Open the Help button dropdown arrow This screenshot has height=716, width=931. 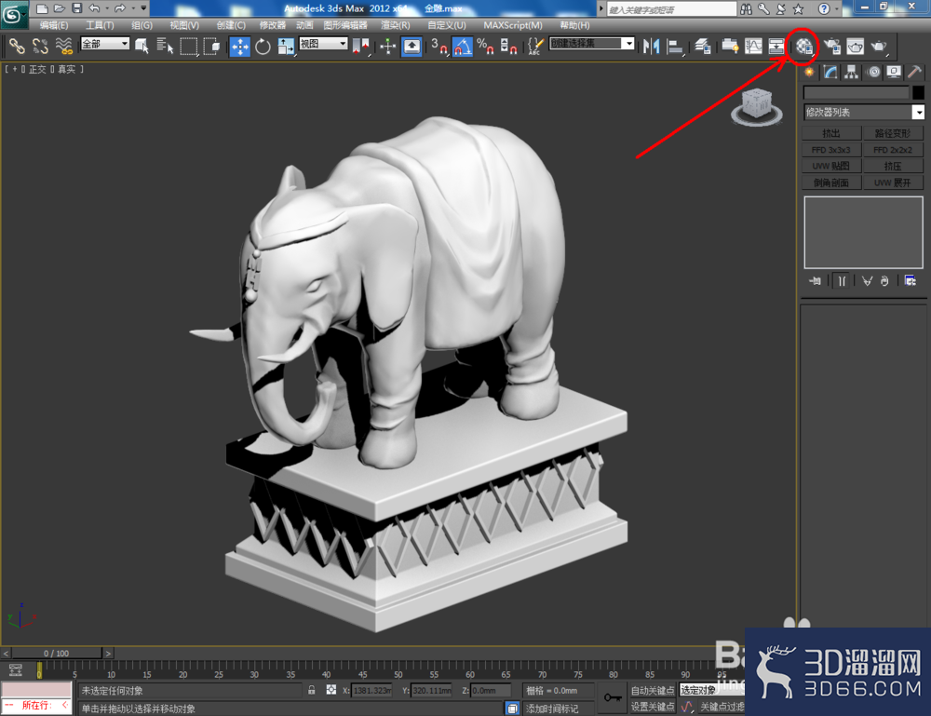click(837, 8)
